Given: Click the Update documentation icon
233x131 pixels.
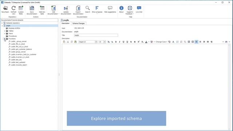Looking at the screenshot, I should [66, 8].
